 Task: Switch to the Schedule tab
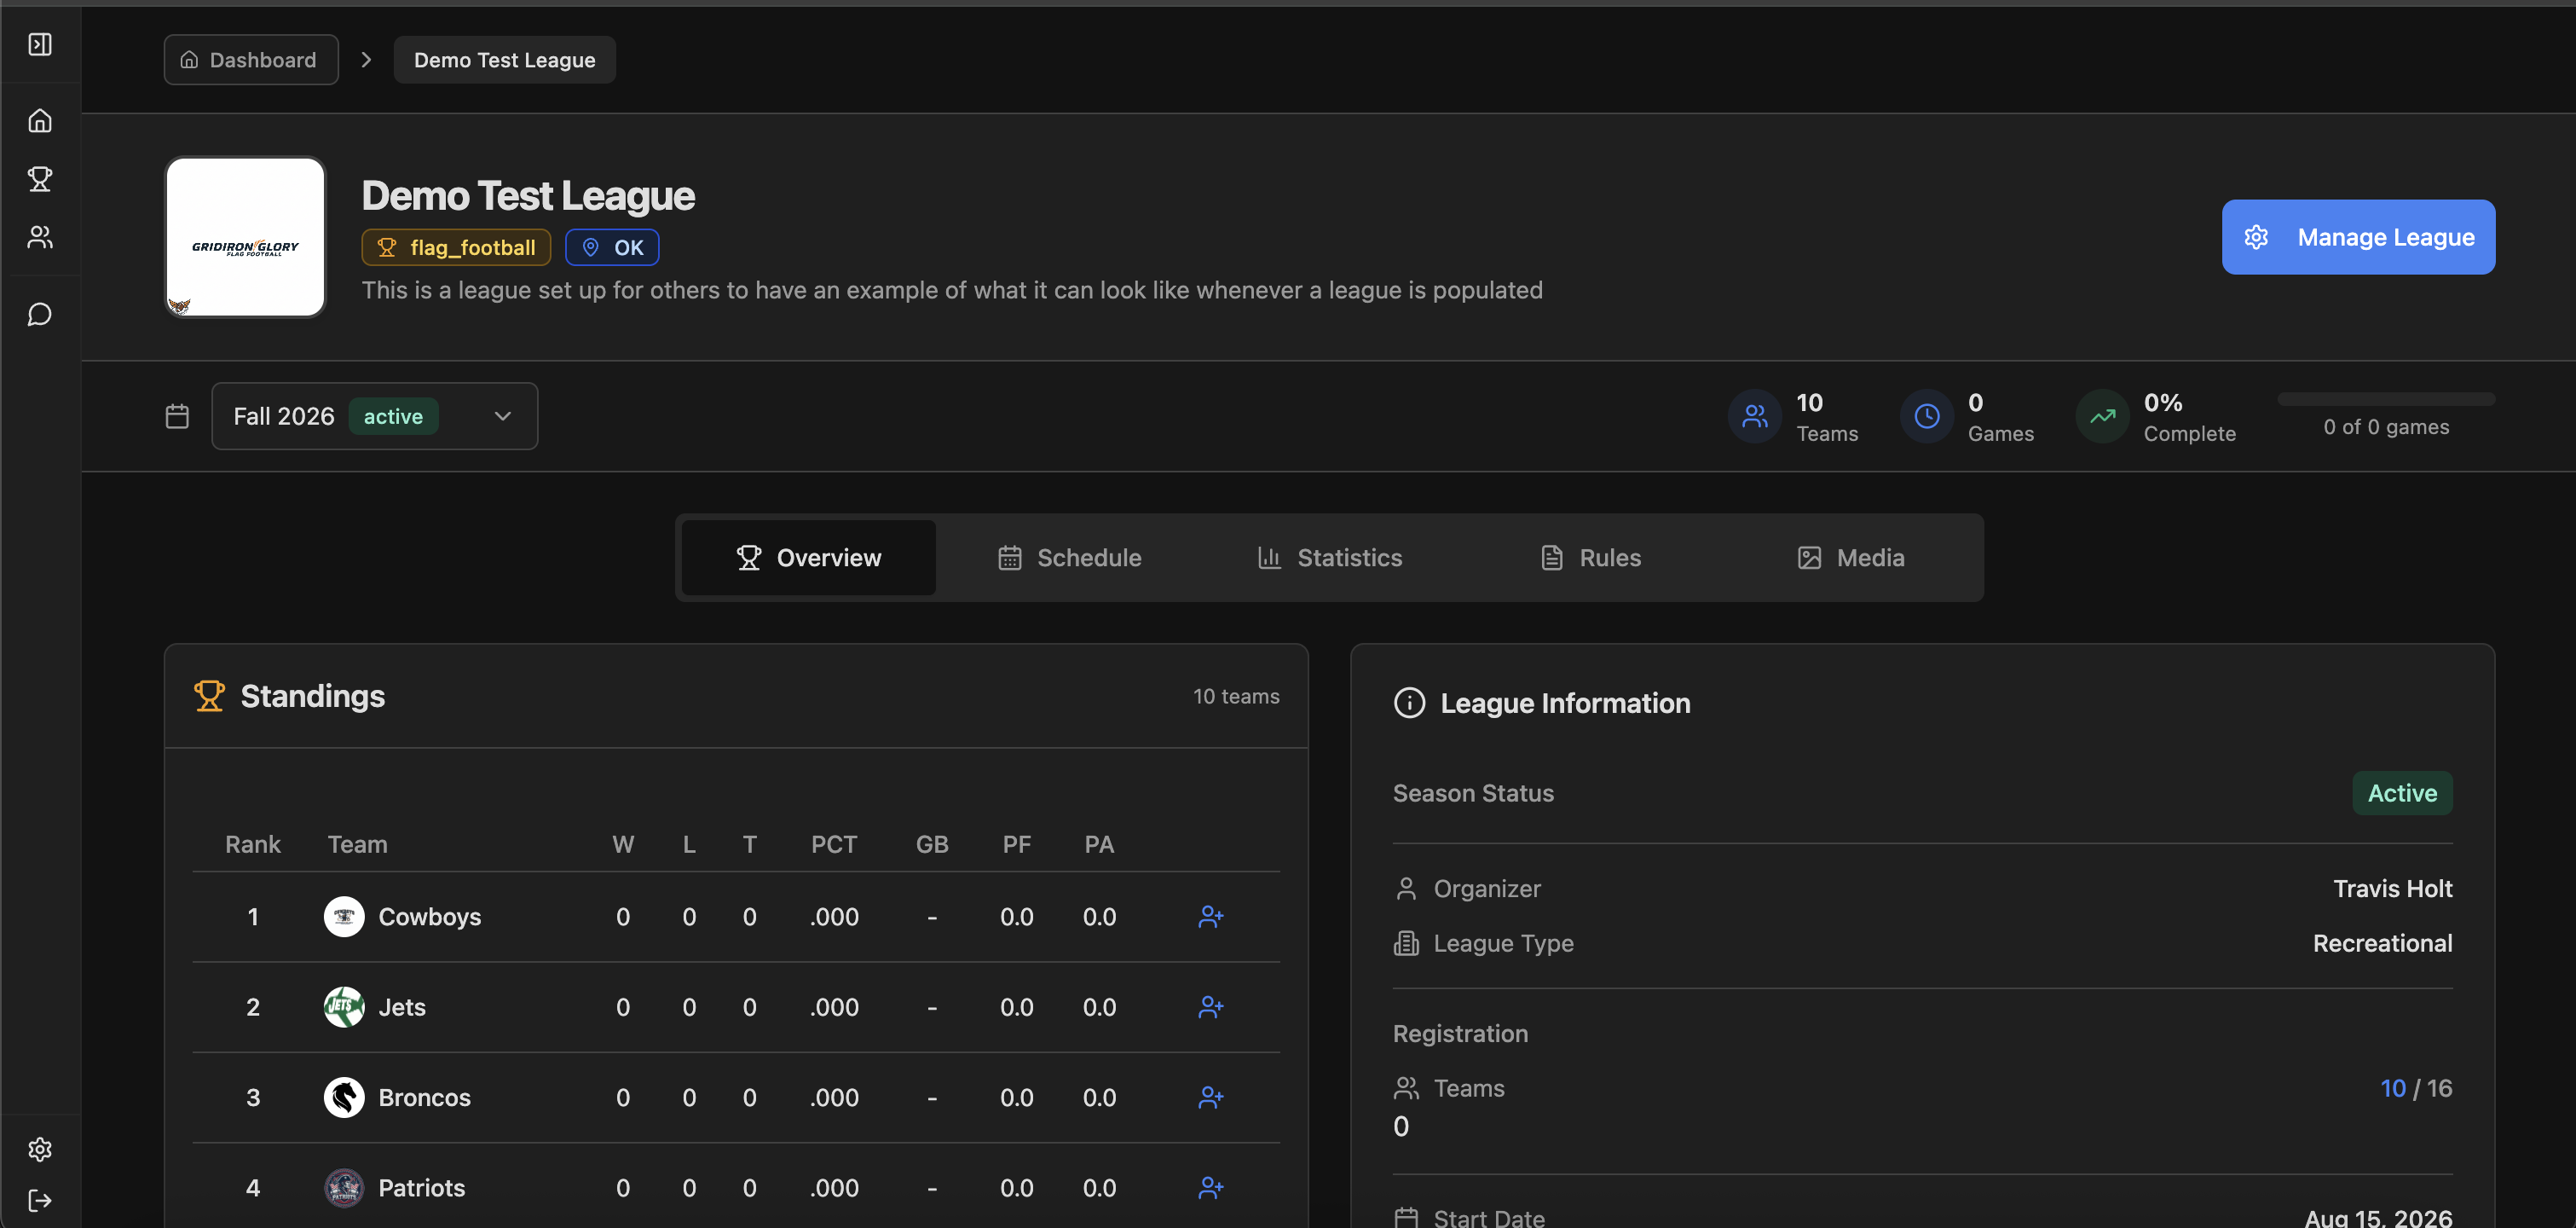click(1069, 558)
